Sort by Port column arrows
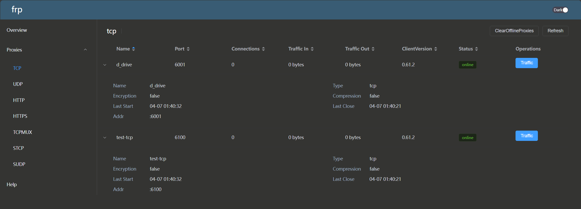 point(188,49)
